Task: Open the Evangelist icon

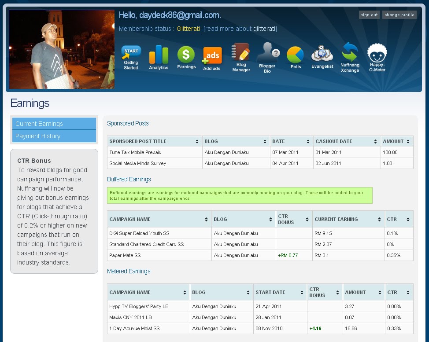Action: [322, 57]
